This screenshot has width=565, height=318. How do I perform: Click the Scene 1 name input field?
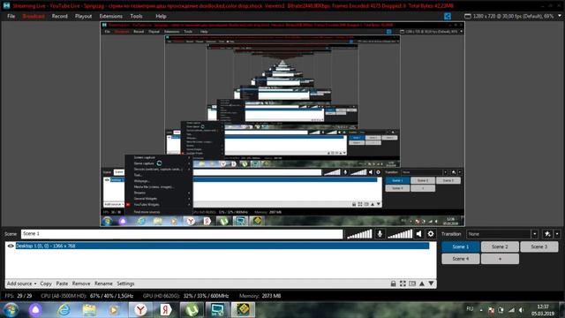tap(182, 234)
